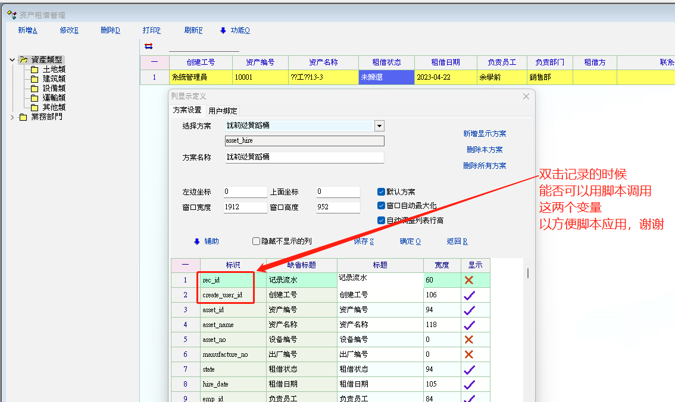Toggle the 默认方案 checkbox

382,192
